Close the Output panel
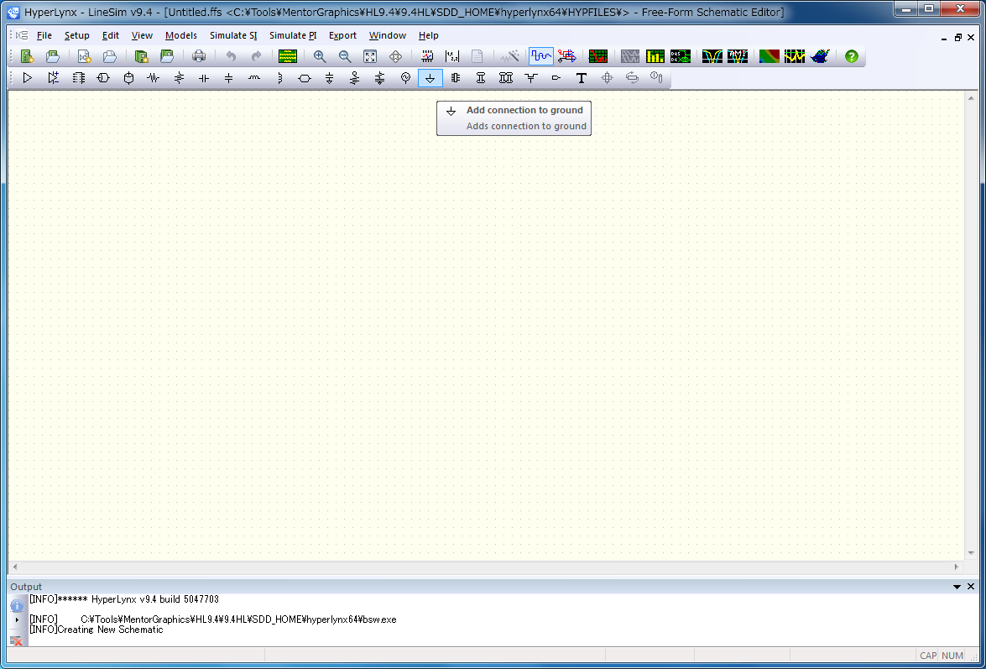Image resolution: width=986 pixels, height=669 pixels. [x=971, y=587]
